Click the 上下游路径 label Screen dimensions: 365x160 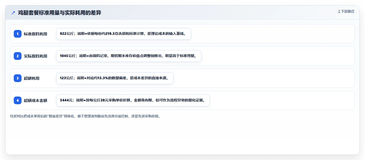(x=346, y=11)
